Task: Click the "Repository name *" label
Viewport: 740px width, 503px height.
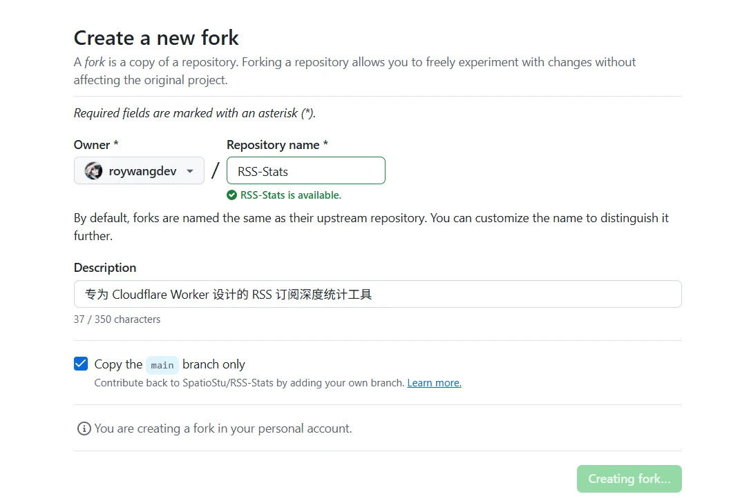Action: 277,145
